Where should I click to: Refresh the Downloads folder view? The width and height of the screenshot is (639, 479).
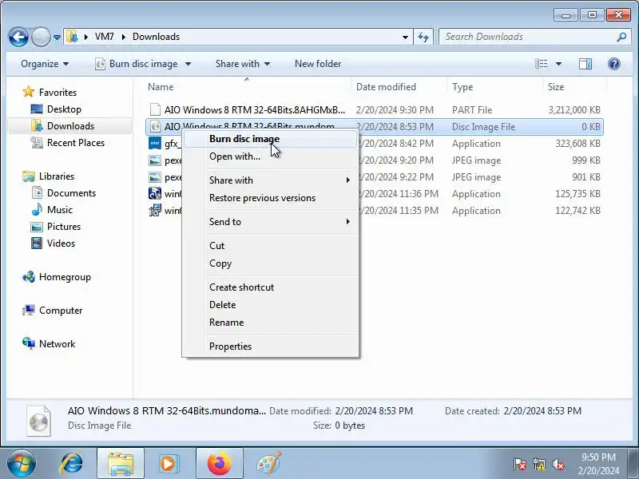423,37
